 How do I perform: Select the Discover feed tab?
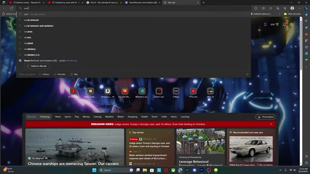pos(31,117)
